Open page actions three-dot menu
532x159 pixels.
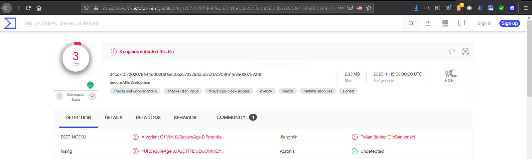[x=341, y=8]
